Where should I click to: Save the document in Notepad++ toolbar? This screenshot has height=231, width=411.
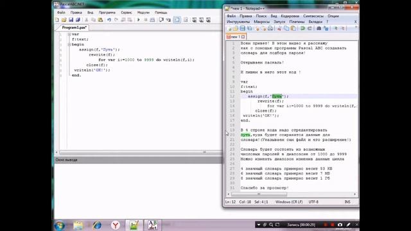coord(243,28)
